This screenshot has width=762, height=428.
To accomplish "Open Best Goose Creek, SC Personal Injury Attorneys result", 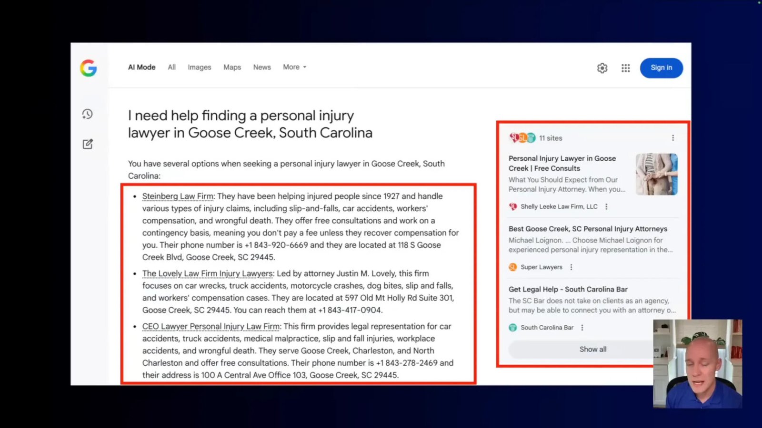I will (x=588, y=229).
